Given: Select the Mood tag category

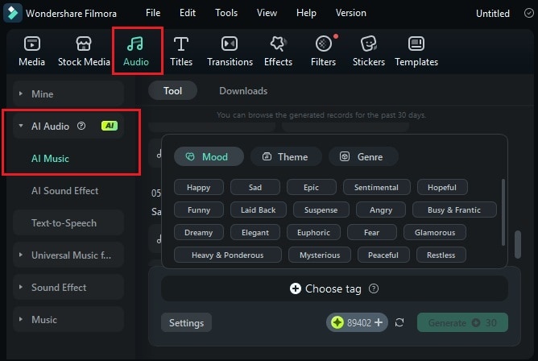Looking at the screenshot, I should click(x=209, y=157).
